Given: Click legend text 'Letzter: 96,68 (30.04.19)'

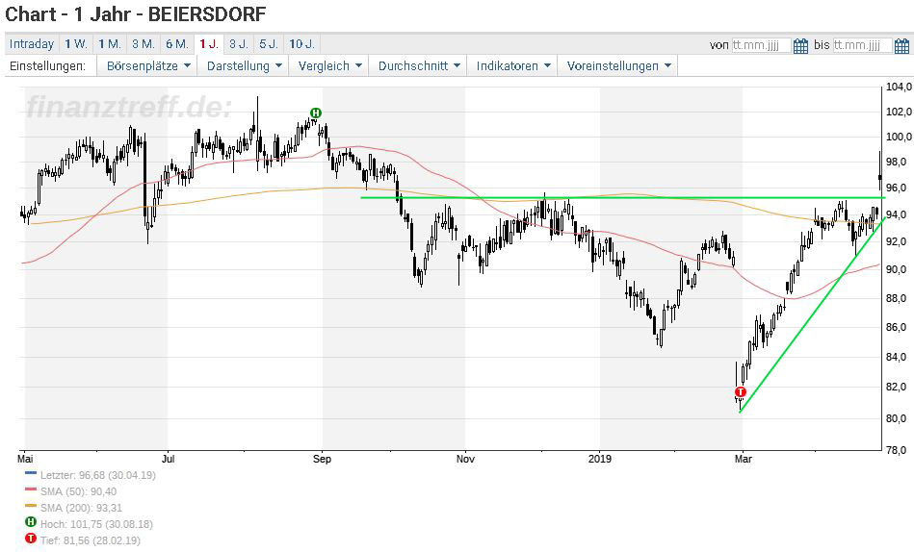Looking at the screenshot, I should [x=98, y=475].
